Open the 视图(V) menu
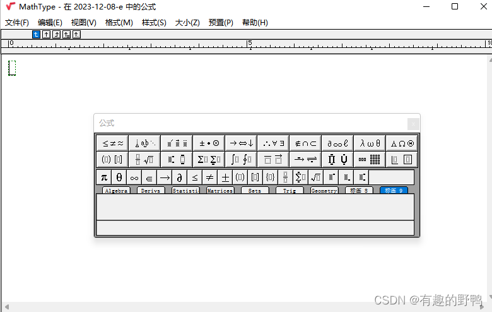Viewport: 492px width, 312px height. [83, 23]
